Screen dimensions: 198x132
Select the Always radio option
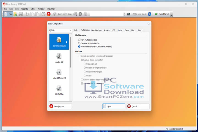pyautogui.click(x=85, y=76)
